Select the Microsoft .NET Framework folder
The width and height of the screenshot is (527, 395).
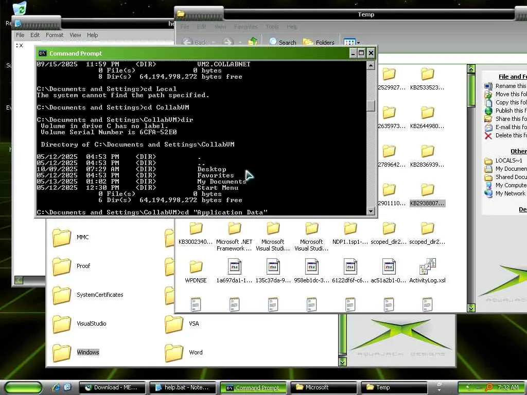click(234, 237)
